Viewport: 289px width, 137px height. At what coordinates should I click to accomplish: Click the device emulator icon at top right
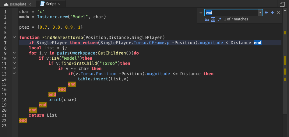[282, 4]
